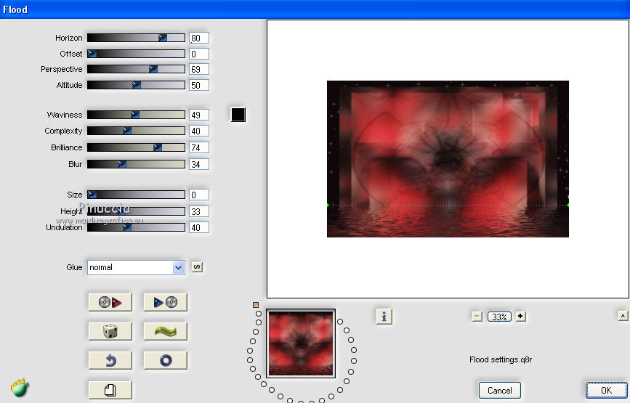
Task: Click the Height value field showing 33
Action: point(199,211)
